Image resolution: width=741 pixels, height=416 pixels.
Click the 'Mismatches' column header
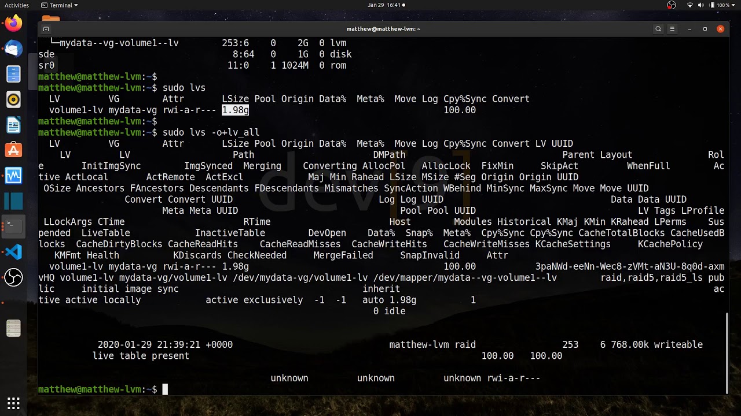pyautogui.click(x=351, y=188)
